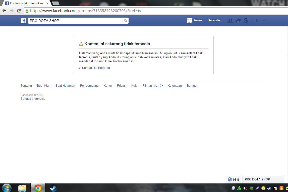Click the PRO DOTA SHOP search field
Image resolution: width=288 pixels, height=192 pixels.
pos(75,21)
